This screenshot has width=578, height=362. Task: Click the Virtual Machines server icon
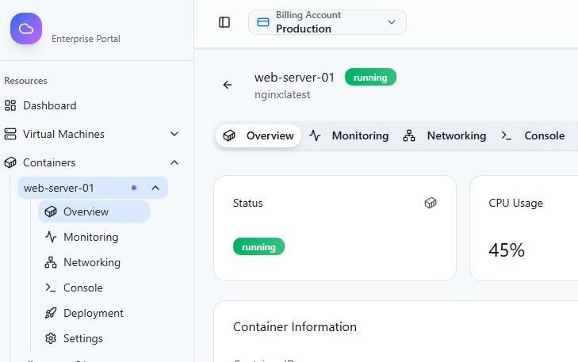pyautogui.click(x=10, y=134)
